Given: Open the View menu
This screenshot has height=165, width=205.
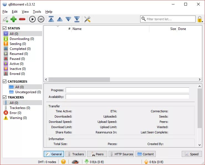Looking at the screenshot, I should (25, 12).
